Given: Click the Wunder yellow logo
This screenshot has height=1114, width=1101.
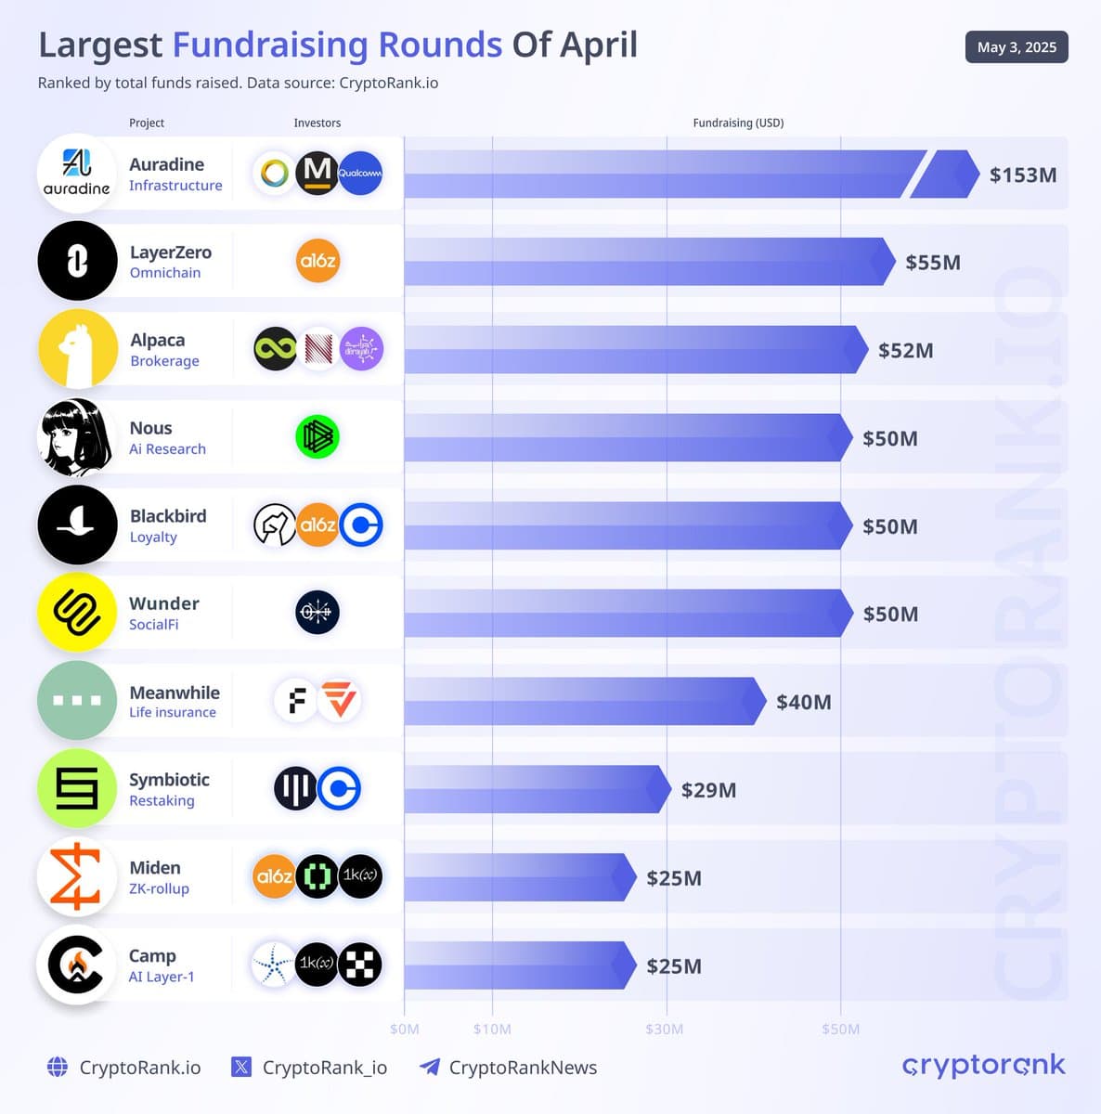Looking at the screenshot, I should tap(78, 613).
